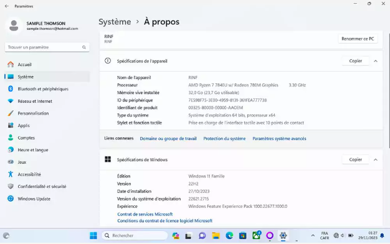
Task: Click Renommer ce PC button
Action: click(x=358, y=39)
